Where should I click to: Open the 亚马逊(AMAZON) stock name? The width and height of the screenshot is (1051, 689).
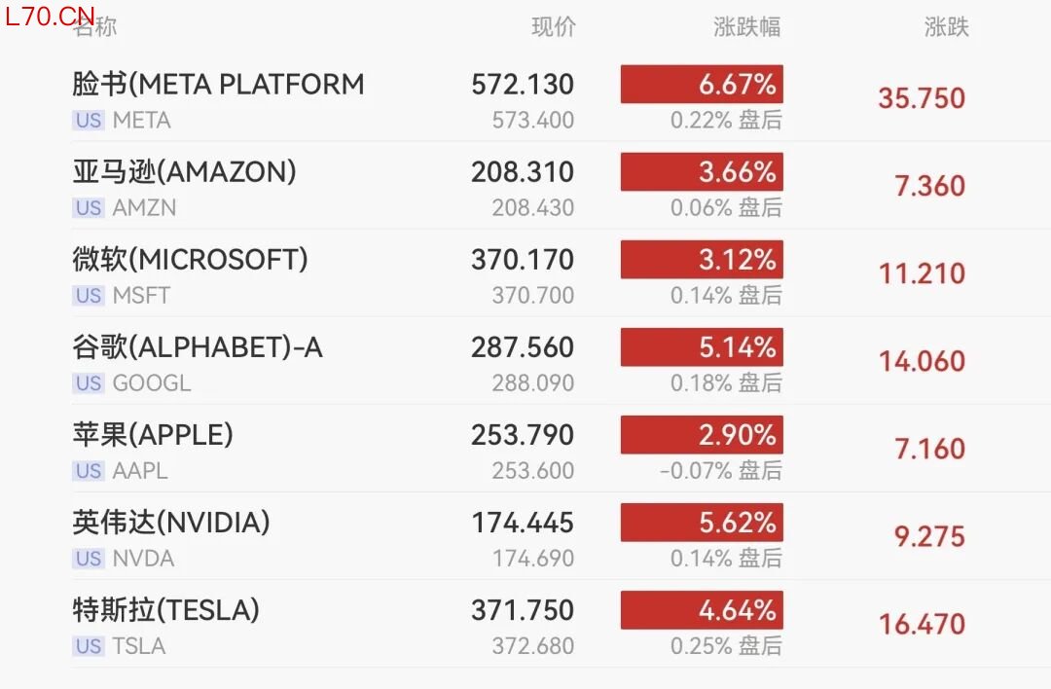[x=184, y=172]
